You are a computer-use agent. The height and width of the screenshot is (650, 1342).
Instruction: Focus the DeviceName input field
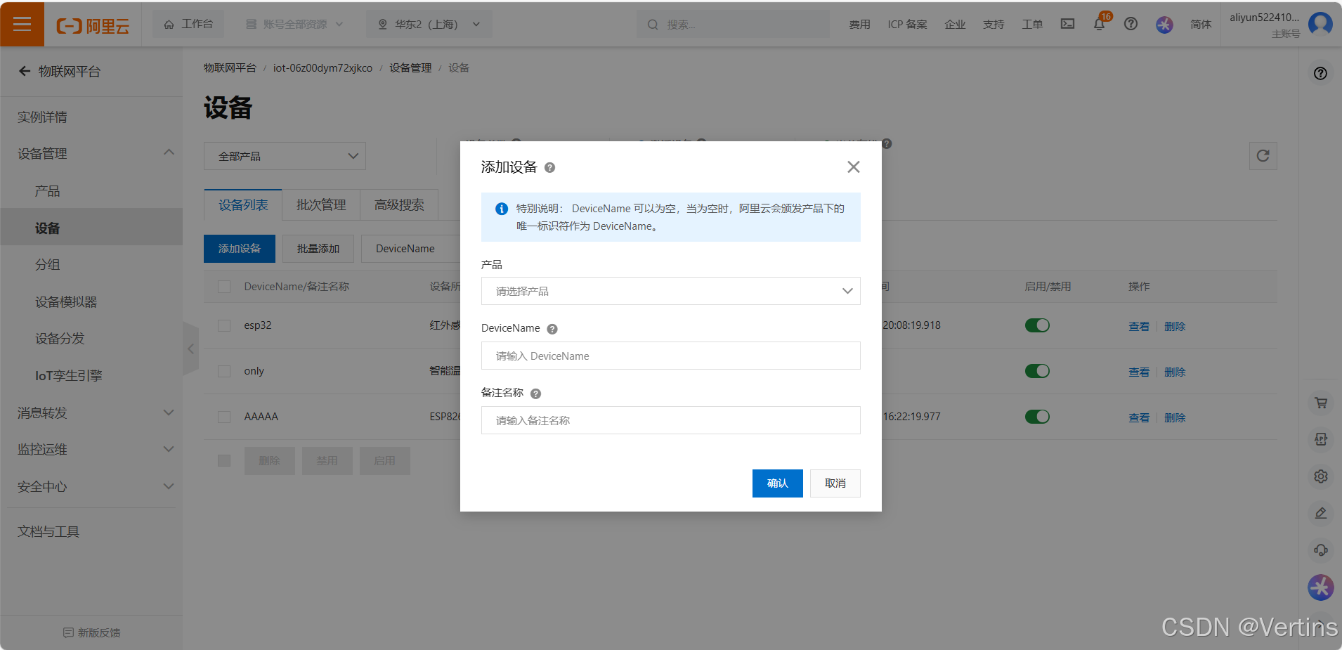[670, 356]
